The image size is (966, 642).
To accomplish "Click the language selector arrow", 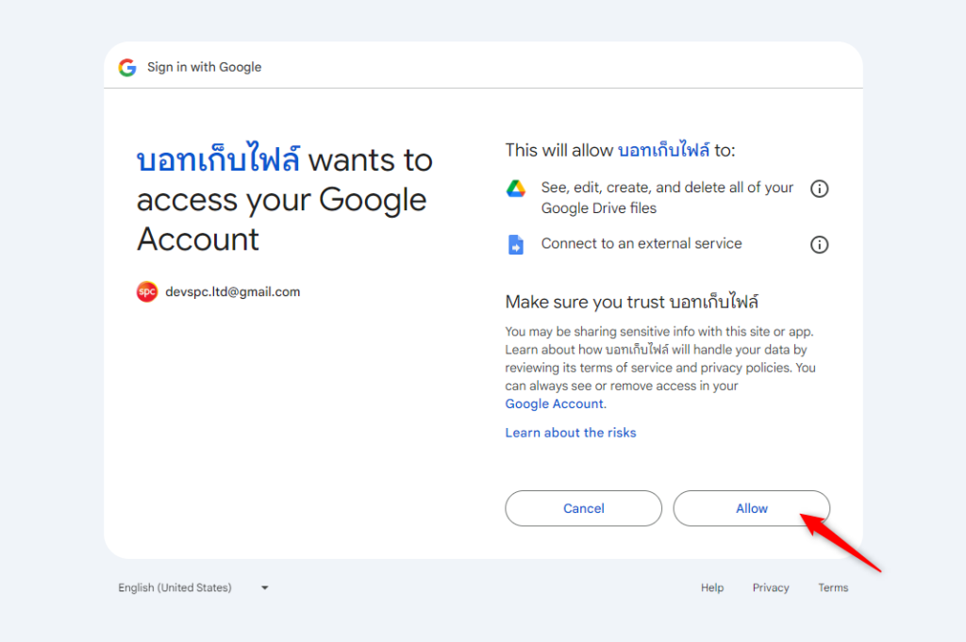I will click(x=265, y=587).
